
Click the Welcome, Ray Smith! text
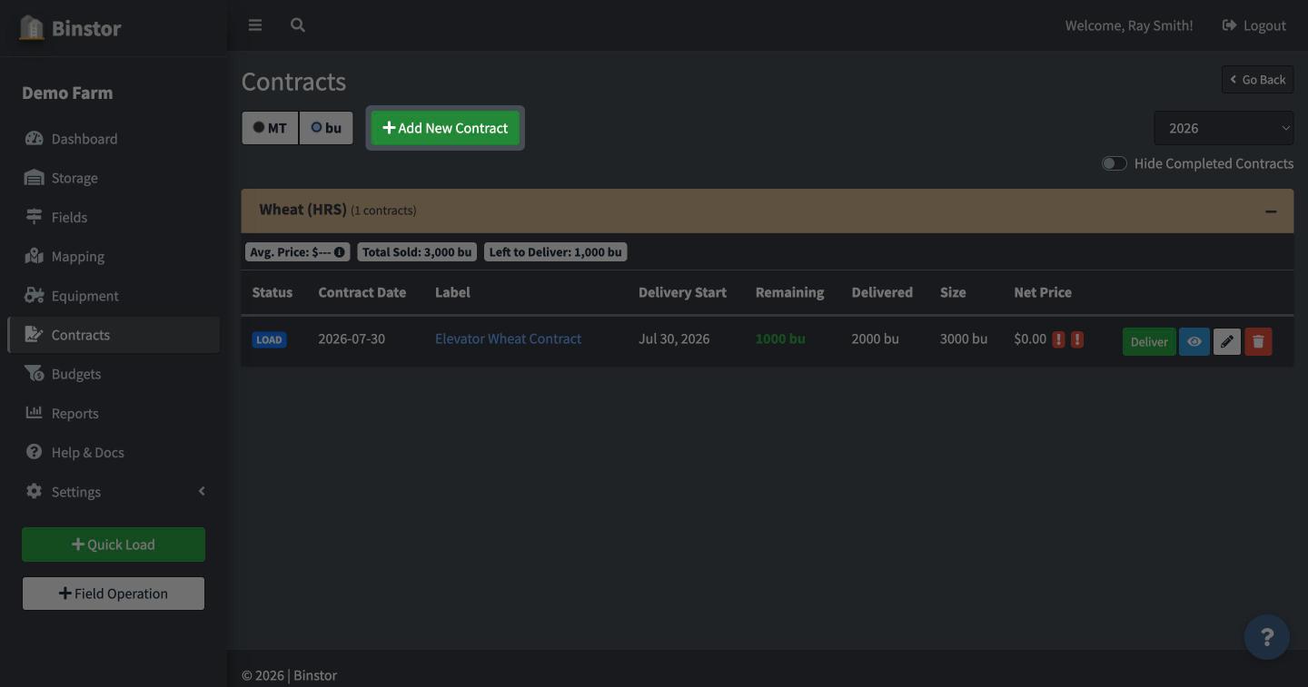point(1129,25)
